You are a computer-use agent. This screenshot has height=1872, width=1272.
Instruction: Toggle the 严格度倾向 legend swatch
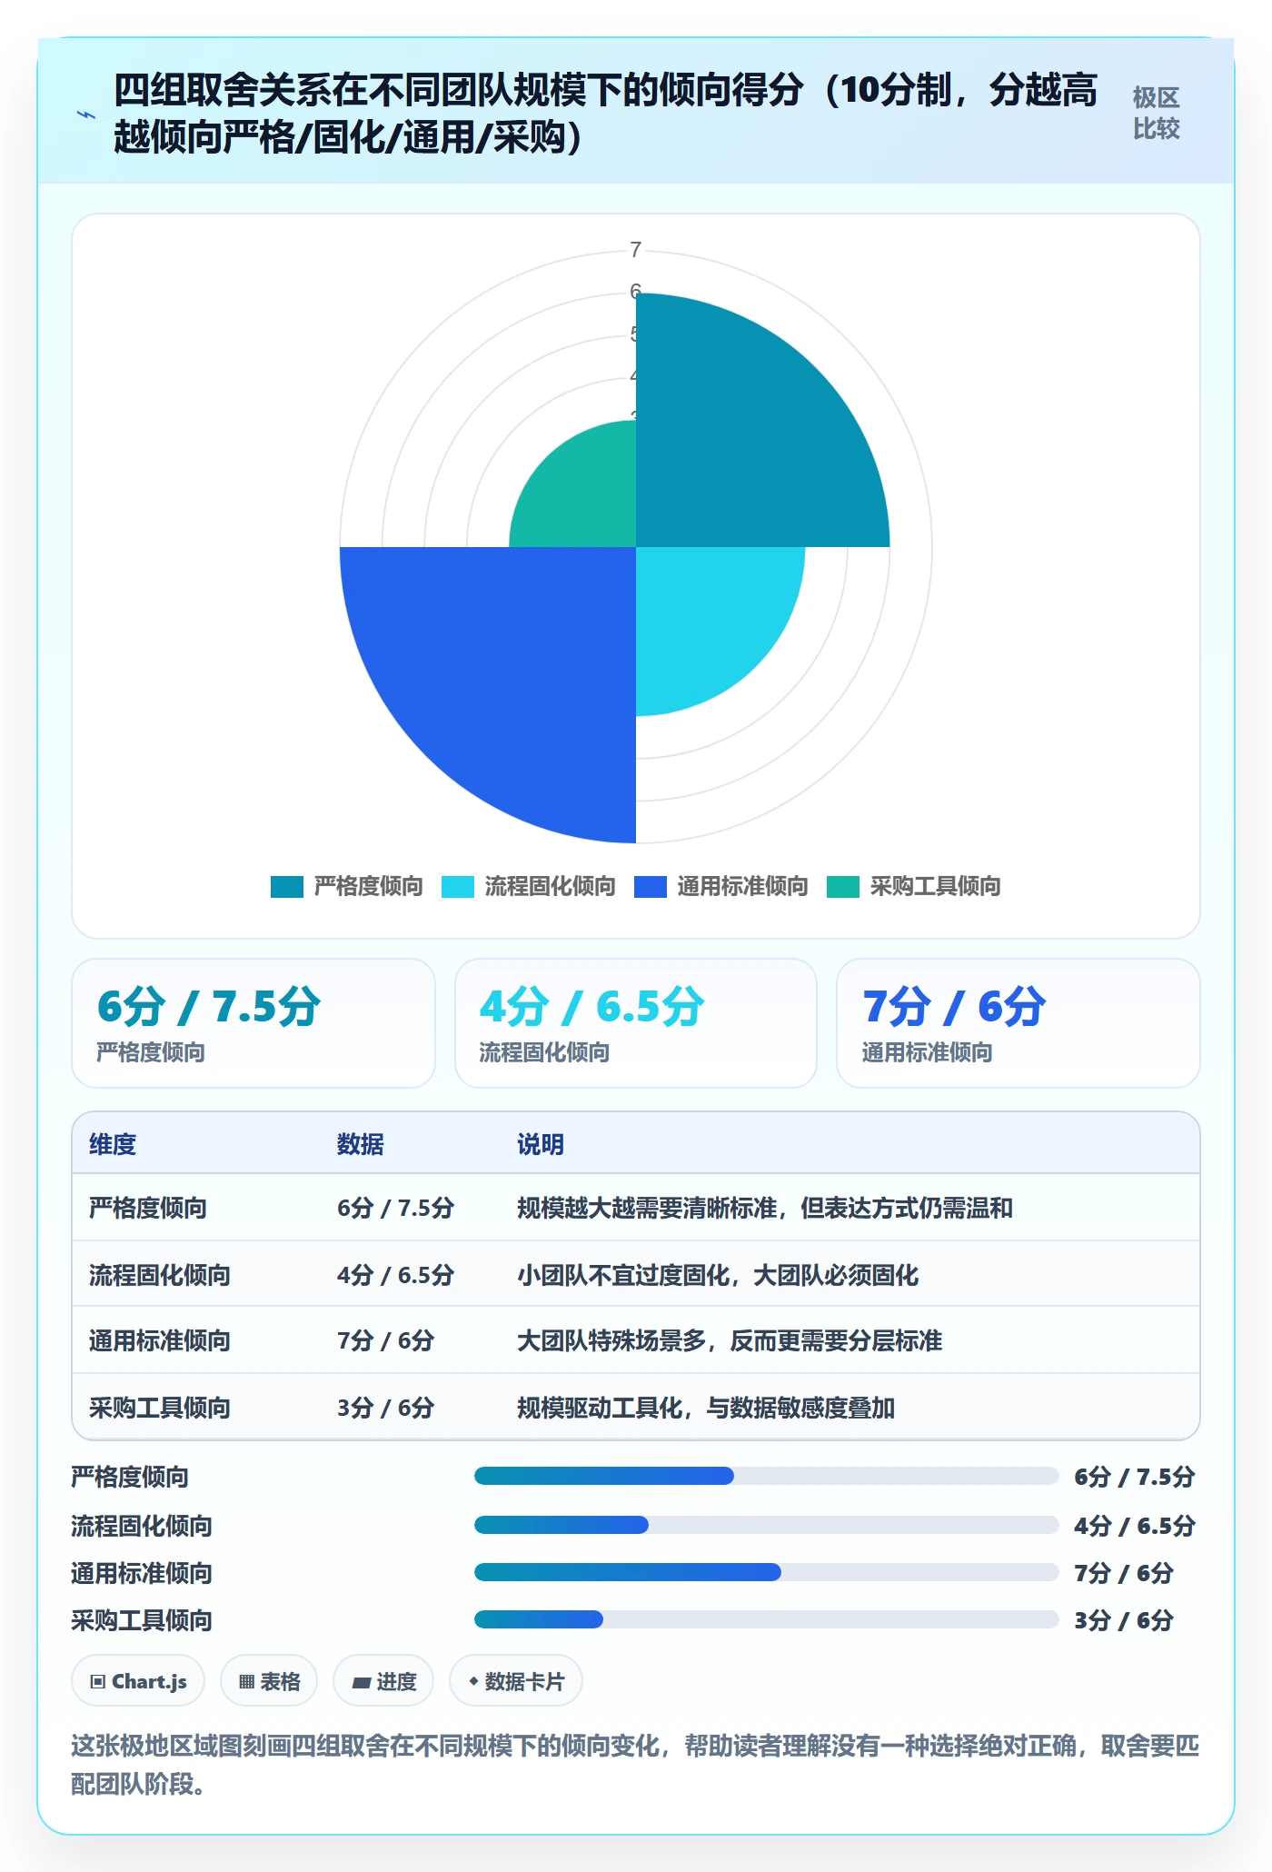click(287, 886)
